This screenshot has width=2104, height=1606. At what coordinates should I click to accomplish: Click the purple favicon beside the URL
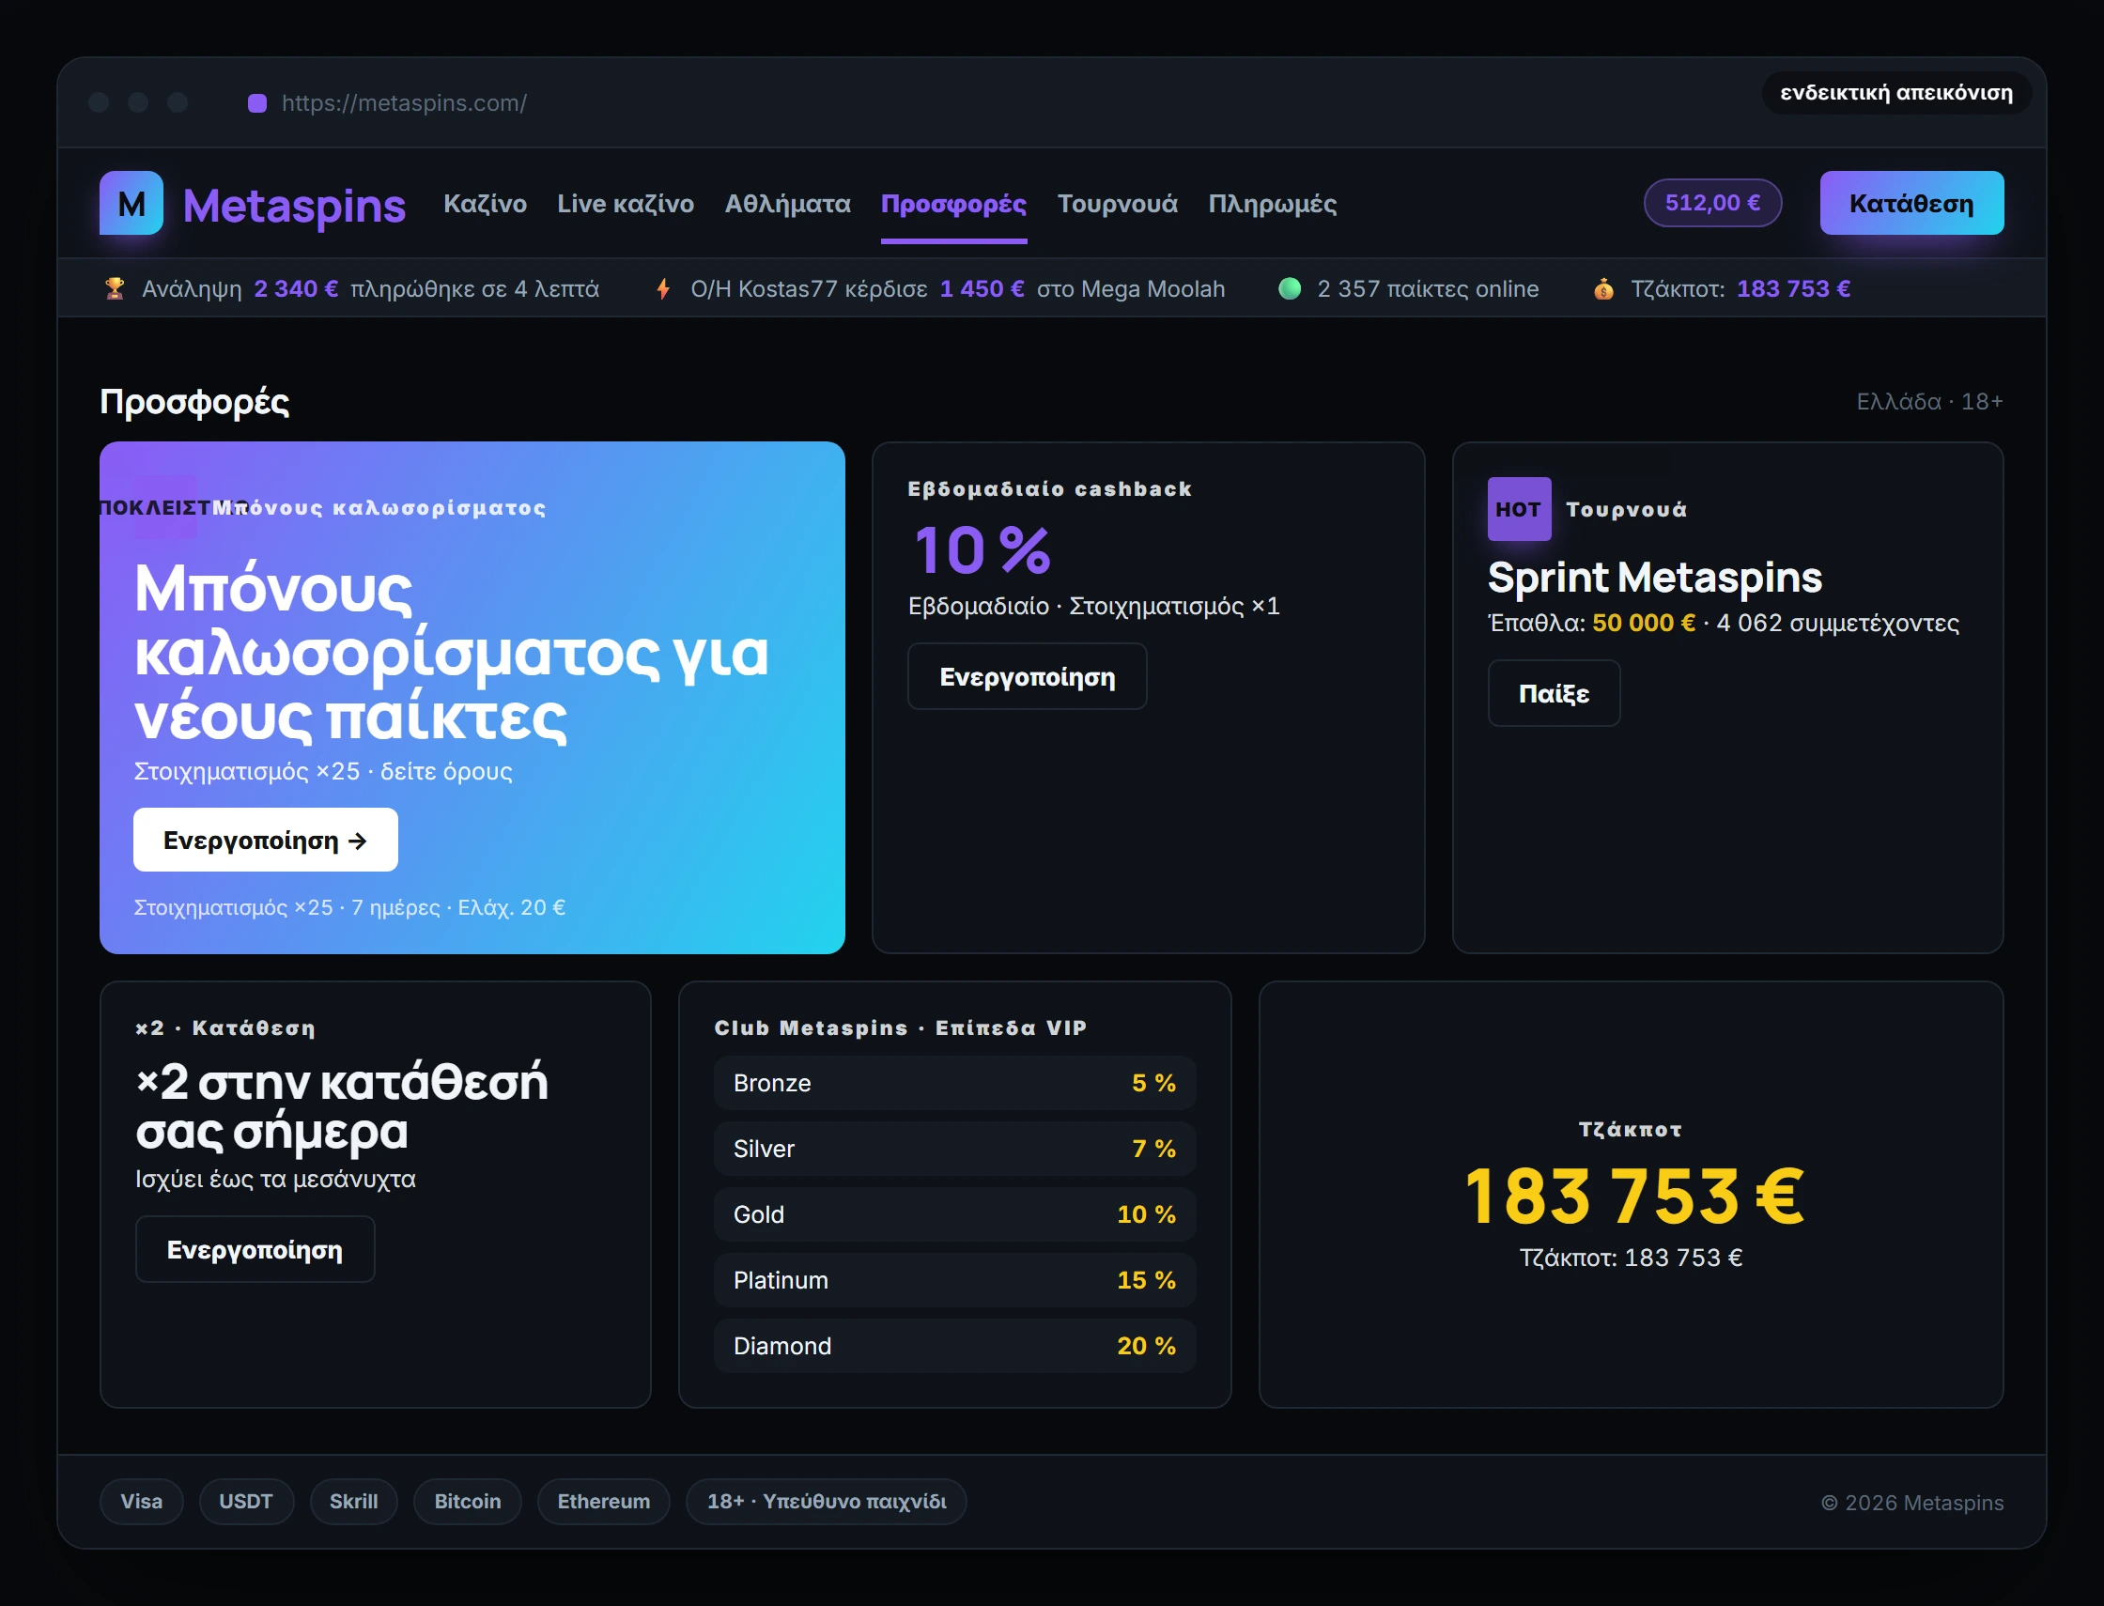click(257, 103)
